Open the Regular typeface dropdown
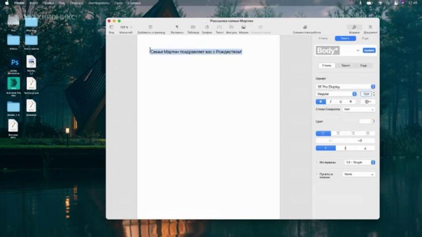 [x=337, y=94]
